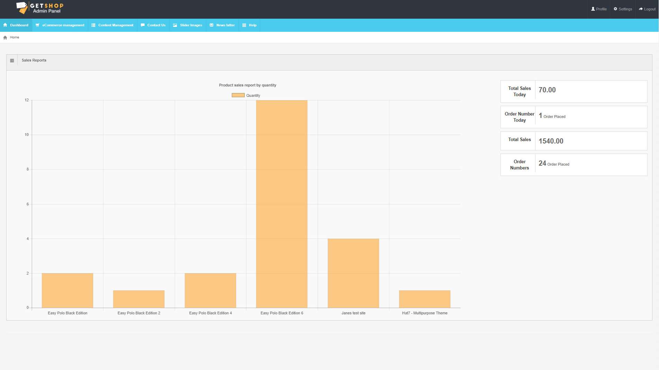Click the Easy Polo Black Edition 6 bar
This screenshot has width=659, height=370.
coord(282,204)
